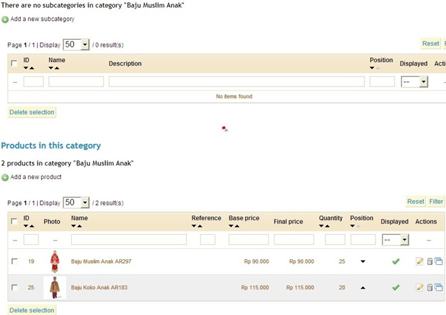446x315 pixels.
Task: Click Delete selection under products table
Action: pos(32,310)
